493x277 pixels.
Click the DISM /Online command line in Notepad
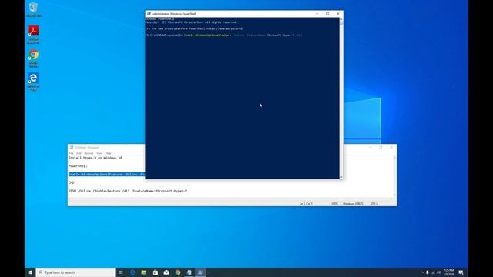128,191
